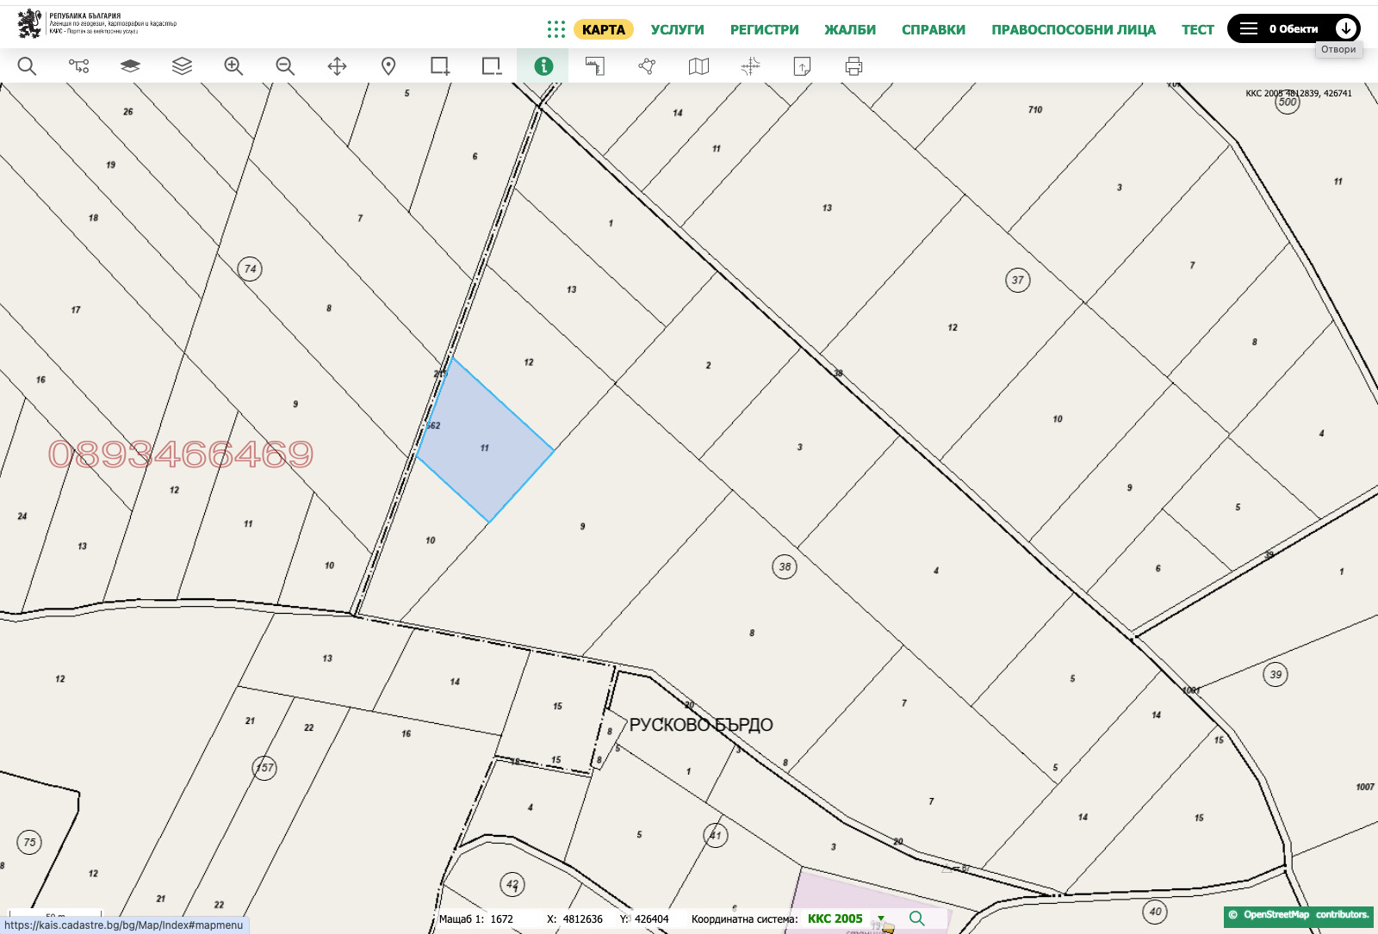Open the search magnifier tool in the toolbar

[x=27, y=66]
